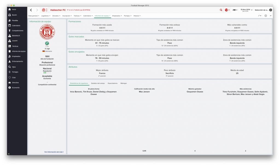The image size is (280, 165).
Task: Click reputation star rating under Nacional
Action: [x=47, y=73]
